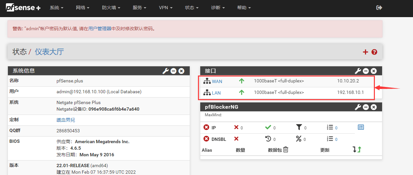Viewport: 413px width, 175px height.
Task: Click wrench icon in pfBlockerNG panel header
Action: coord(358,107)
